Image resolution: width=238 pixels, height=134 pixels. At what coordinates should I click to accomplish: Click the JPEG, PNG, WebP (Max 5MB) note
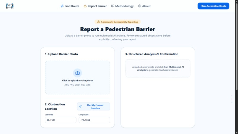coord(77,85)
